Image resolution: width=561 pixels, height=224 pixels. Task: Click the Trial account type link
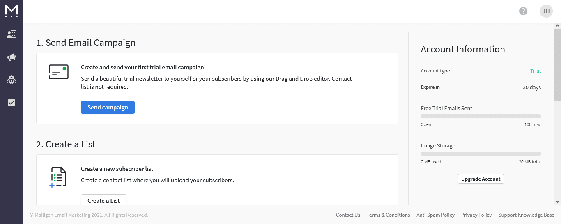point(536,71)
